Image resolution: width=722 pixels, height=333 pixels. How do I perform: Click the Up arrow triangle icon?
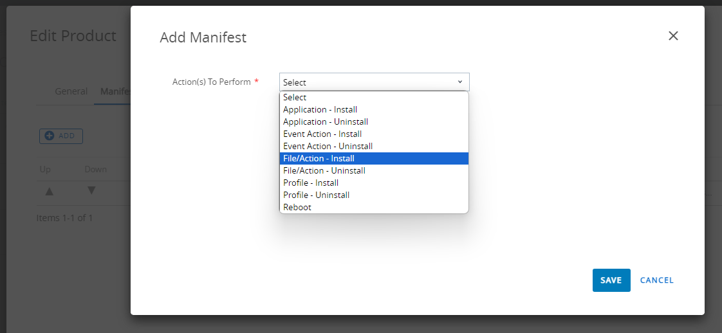pos(50,191)
